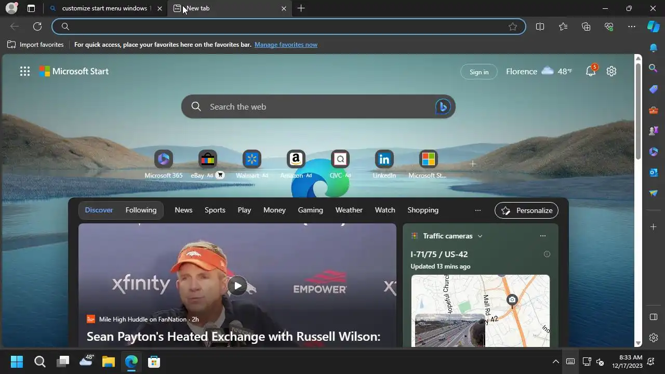Viewport: 665px width, 374px height.
Task: Open the Favorites toolbar icon
Action: 563,26
